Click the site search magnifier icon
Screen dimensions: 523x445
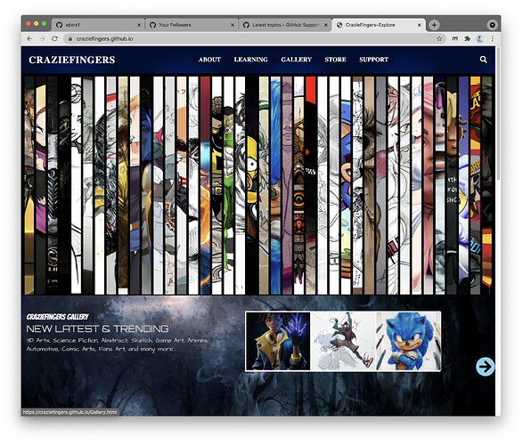click(483, 60)
